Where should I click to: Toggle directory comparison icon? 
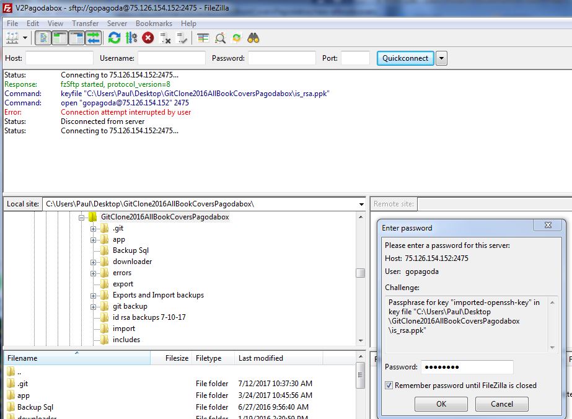220,38
